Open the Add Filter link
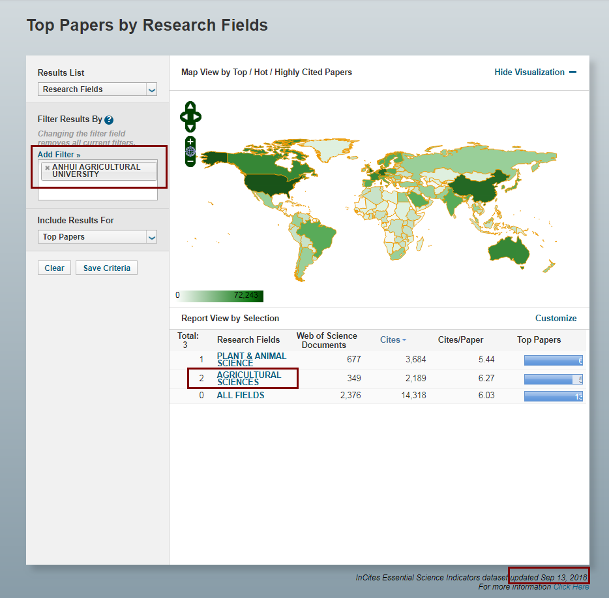 (59, 155)
